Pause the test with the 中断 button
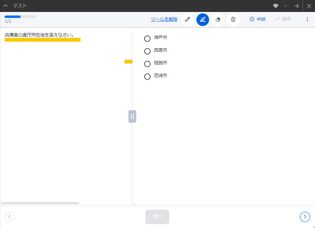The image size is (315, 228). point(258,19)
